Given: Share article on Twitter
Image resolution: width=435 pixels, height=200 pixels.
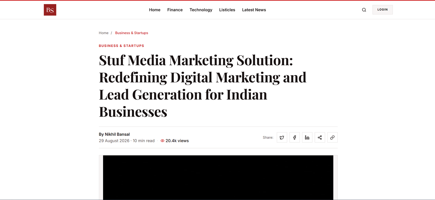Looking at the screenshot, I should (282, 137).
